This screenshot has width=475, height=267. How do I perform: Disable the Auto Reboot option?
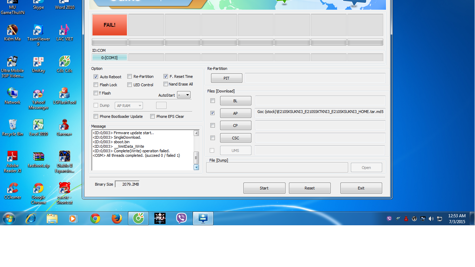pyautogui.click(x=96, y=77)
